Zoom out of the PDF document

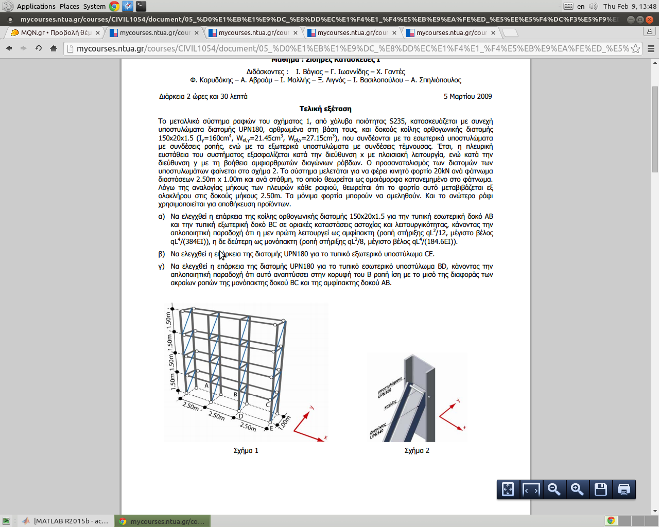point(554,489)
